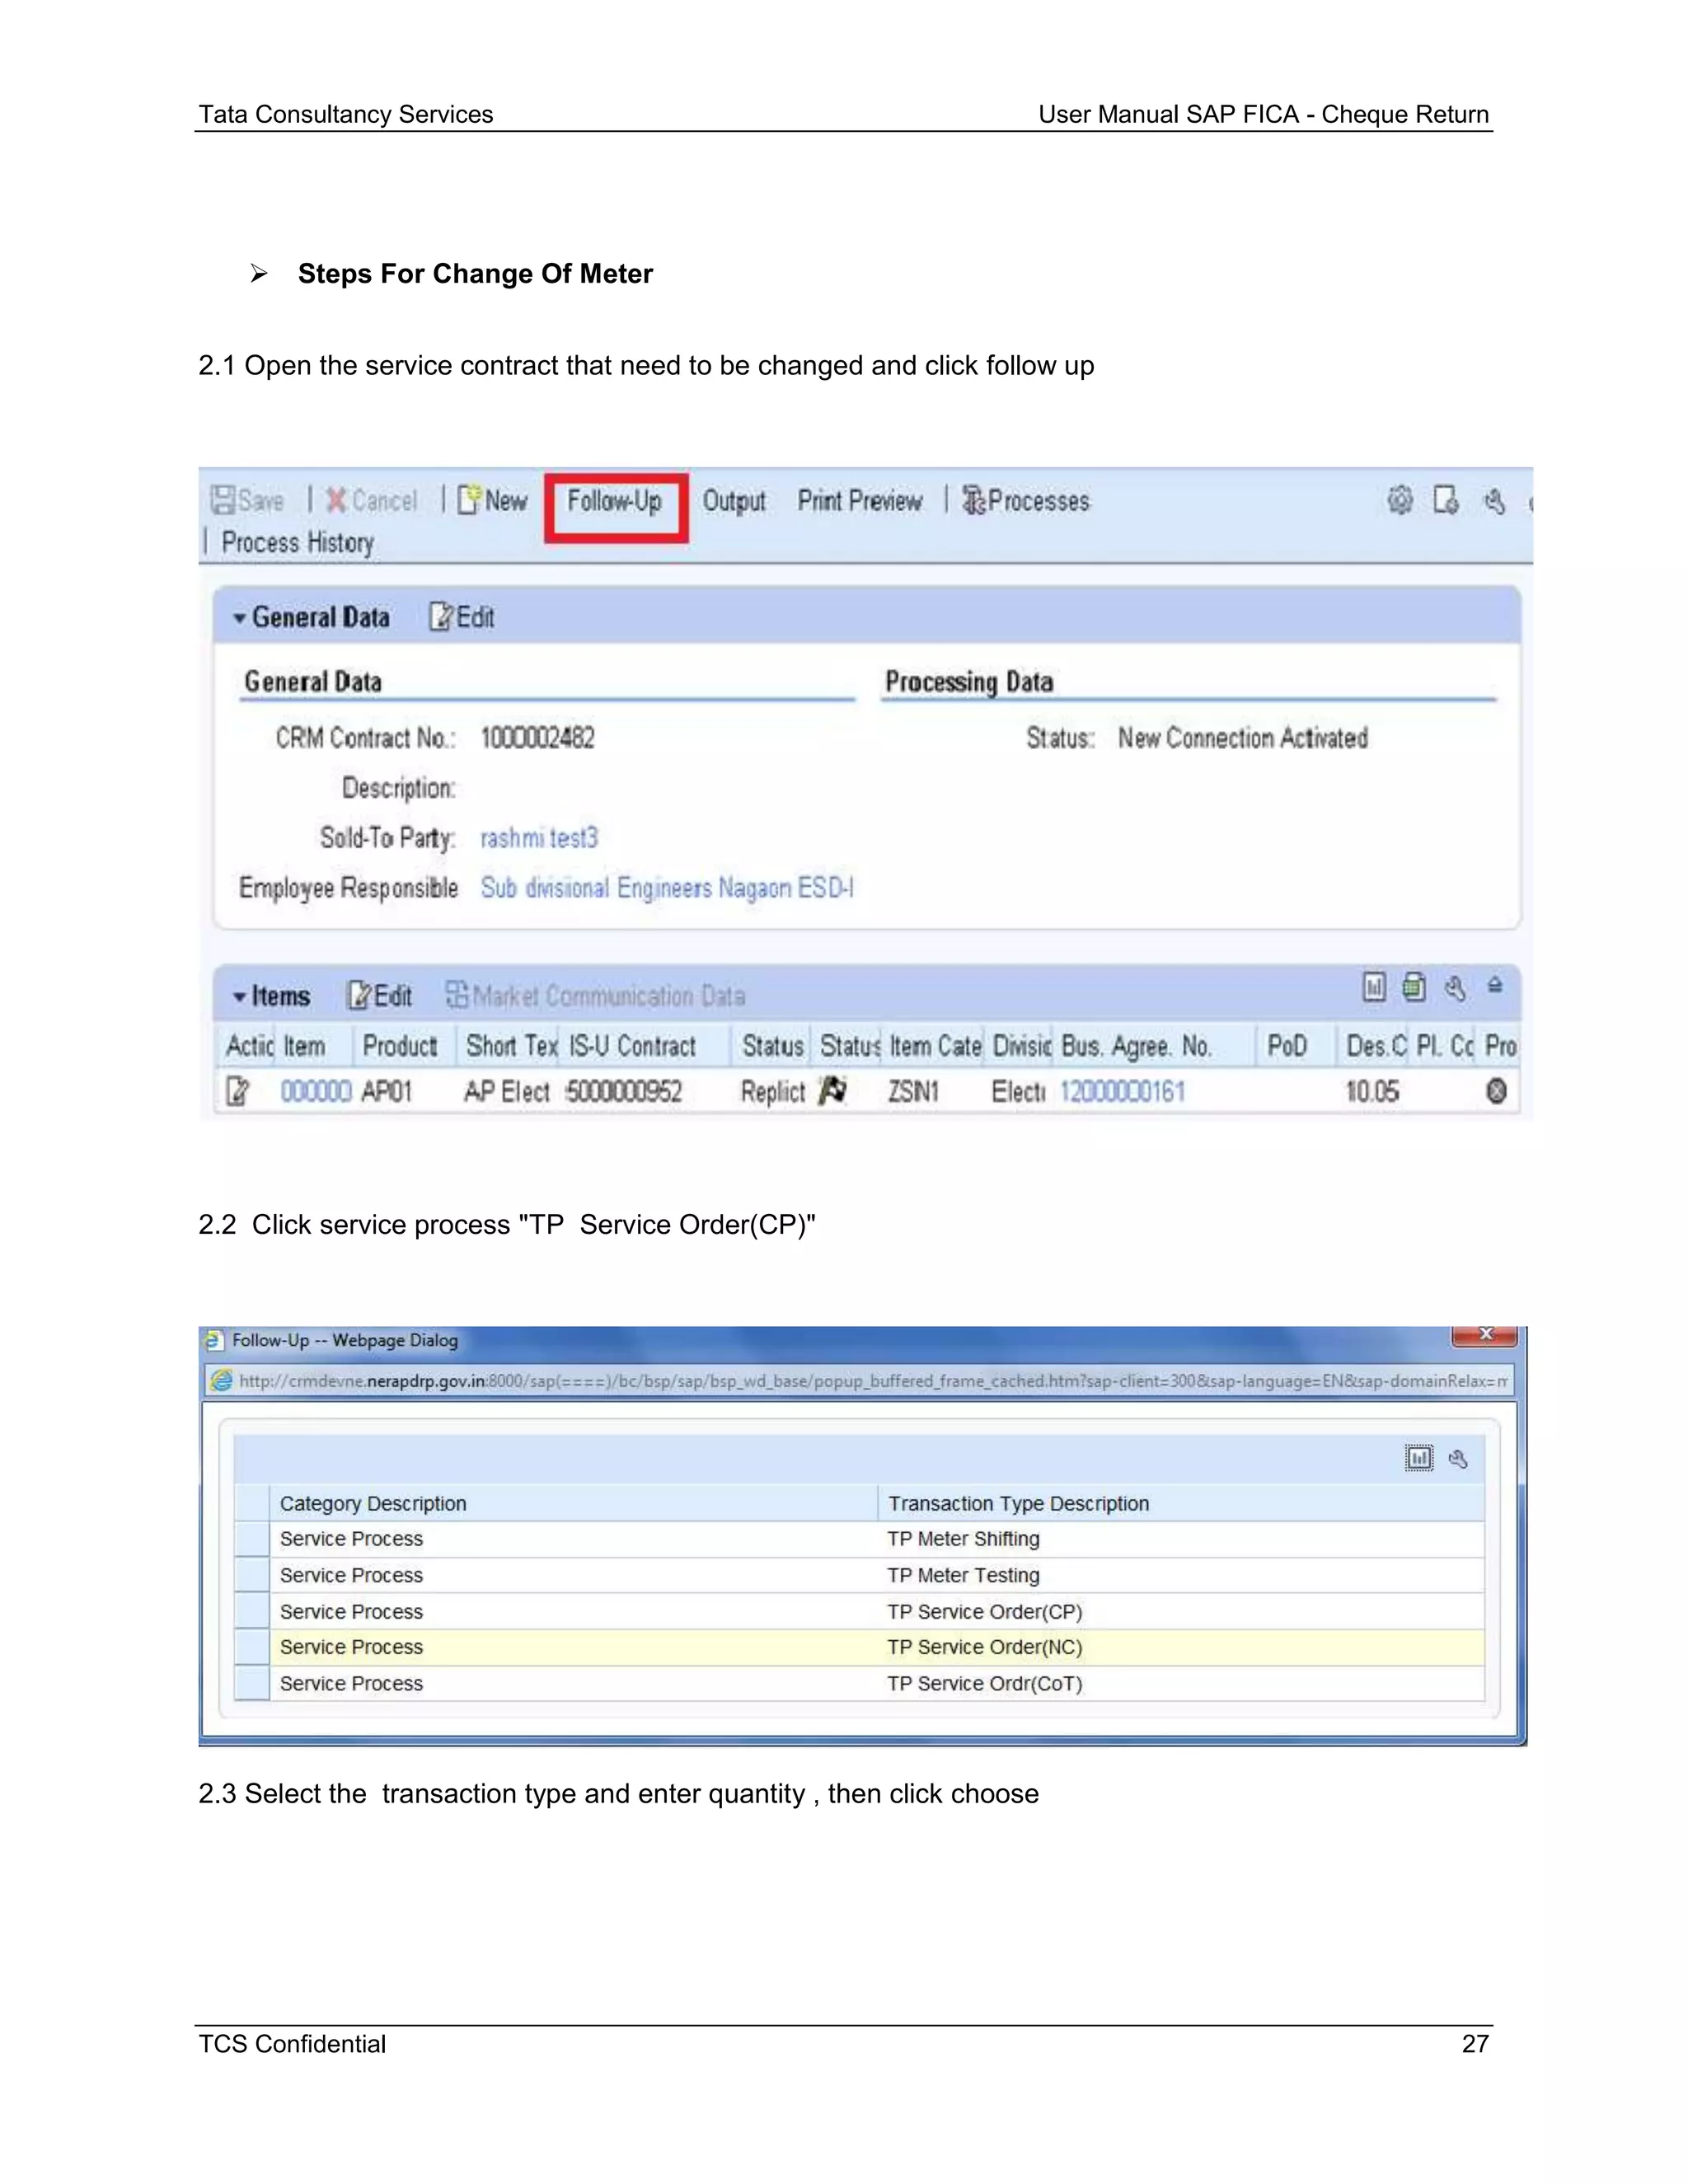Image resolution: width=1688 pixels, height=2184 pixels.
Task: Select TP Meter Testing row
Action: 859,1576
